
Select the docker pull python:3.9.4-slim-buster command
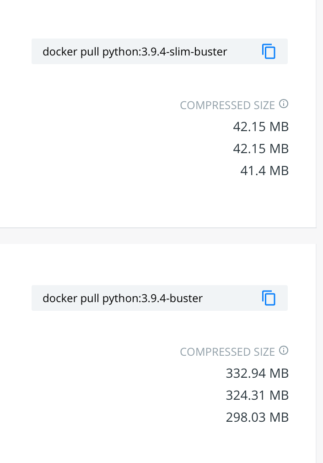pyautogui.click(x=135, y=52)
